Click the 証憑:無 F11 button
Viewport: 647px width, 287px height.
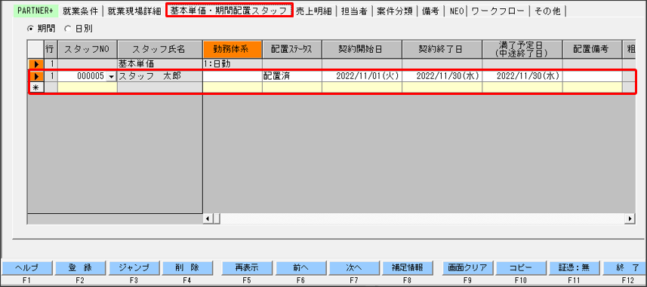(x=575, y=267)
